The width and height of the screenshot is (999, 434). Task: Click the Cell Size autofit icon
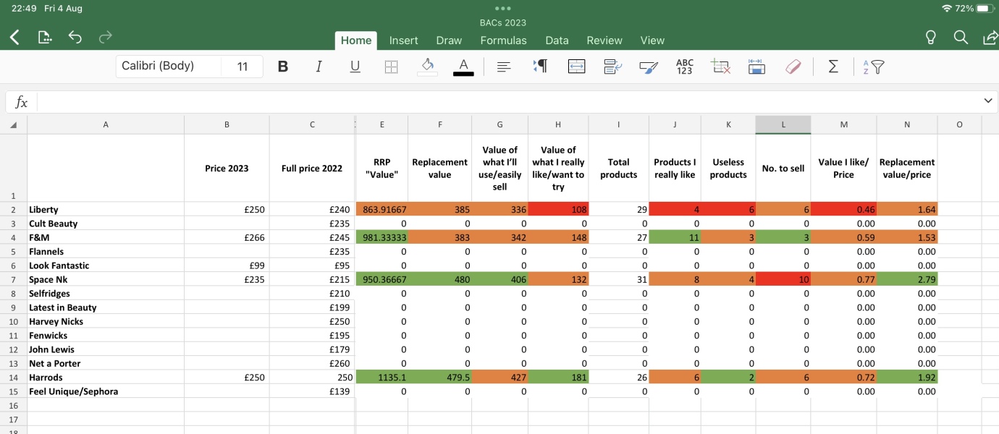point(756,67)
